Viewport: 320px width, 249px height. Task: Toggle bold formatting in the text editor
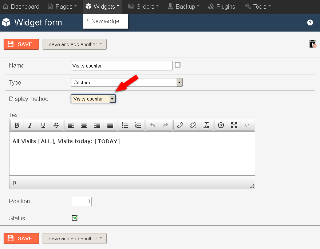click(17, 125)
